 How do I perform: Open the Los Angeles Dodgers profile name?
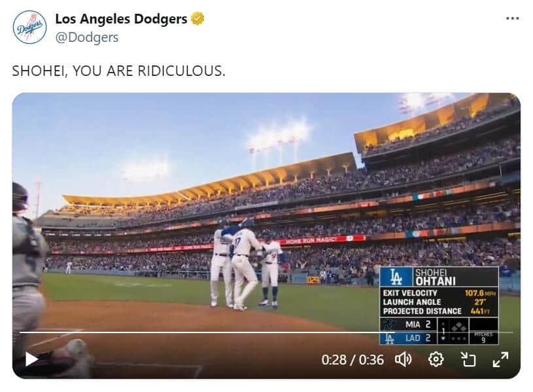(121, 19)
